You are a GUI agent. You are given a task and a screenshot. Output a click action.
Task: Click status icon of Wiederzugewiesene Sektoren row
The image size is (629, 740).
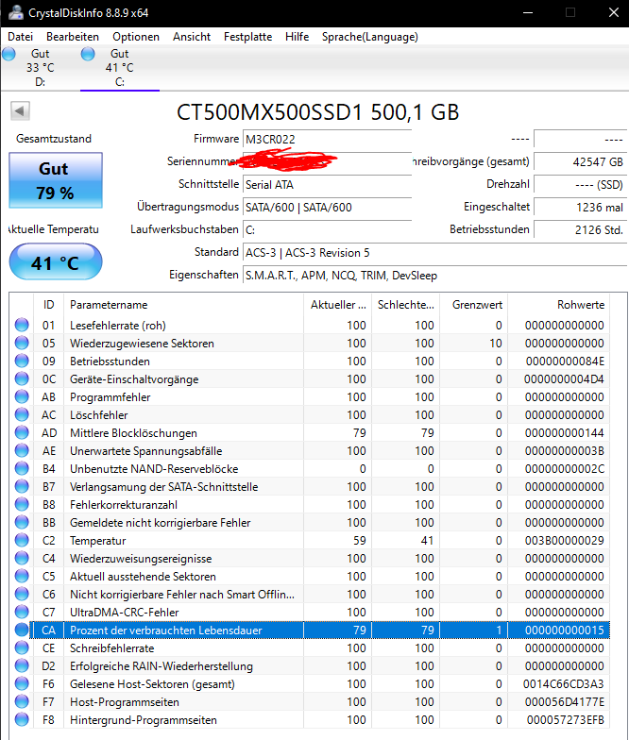(x=22, y=344)
